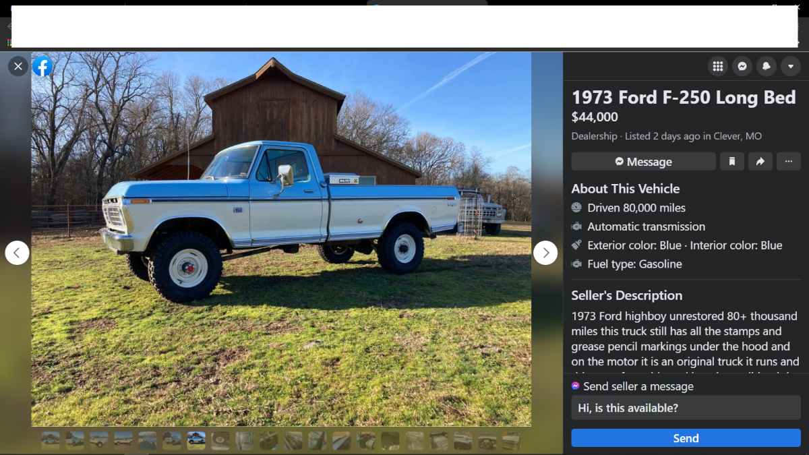
Task: Select the Driven 80,000 miles mileage row
Action: 638,208
